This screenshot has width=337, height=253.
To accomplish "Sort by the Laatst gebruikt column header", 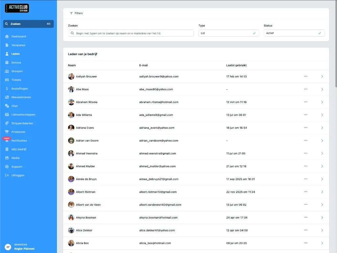I will [236, 65].
